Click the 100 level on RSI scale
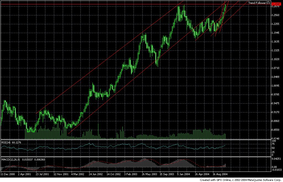This screenshot has width=283, height=182. coord(274,141)
